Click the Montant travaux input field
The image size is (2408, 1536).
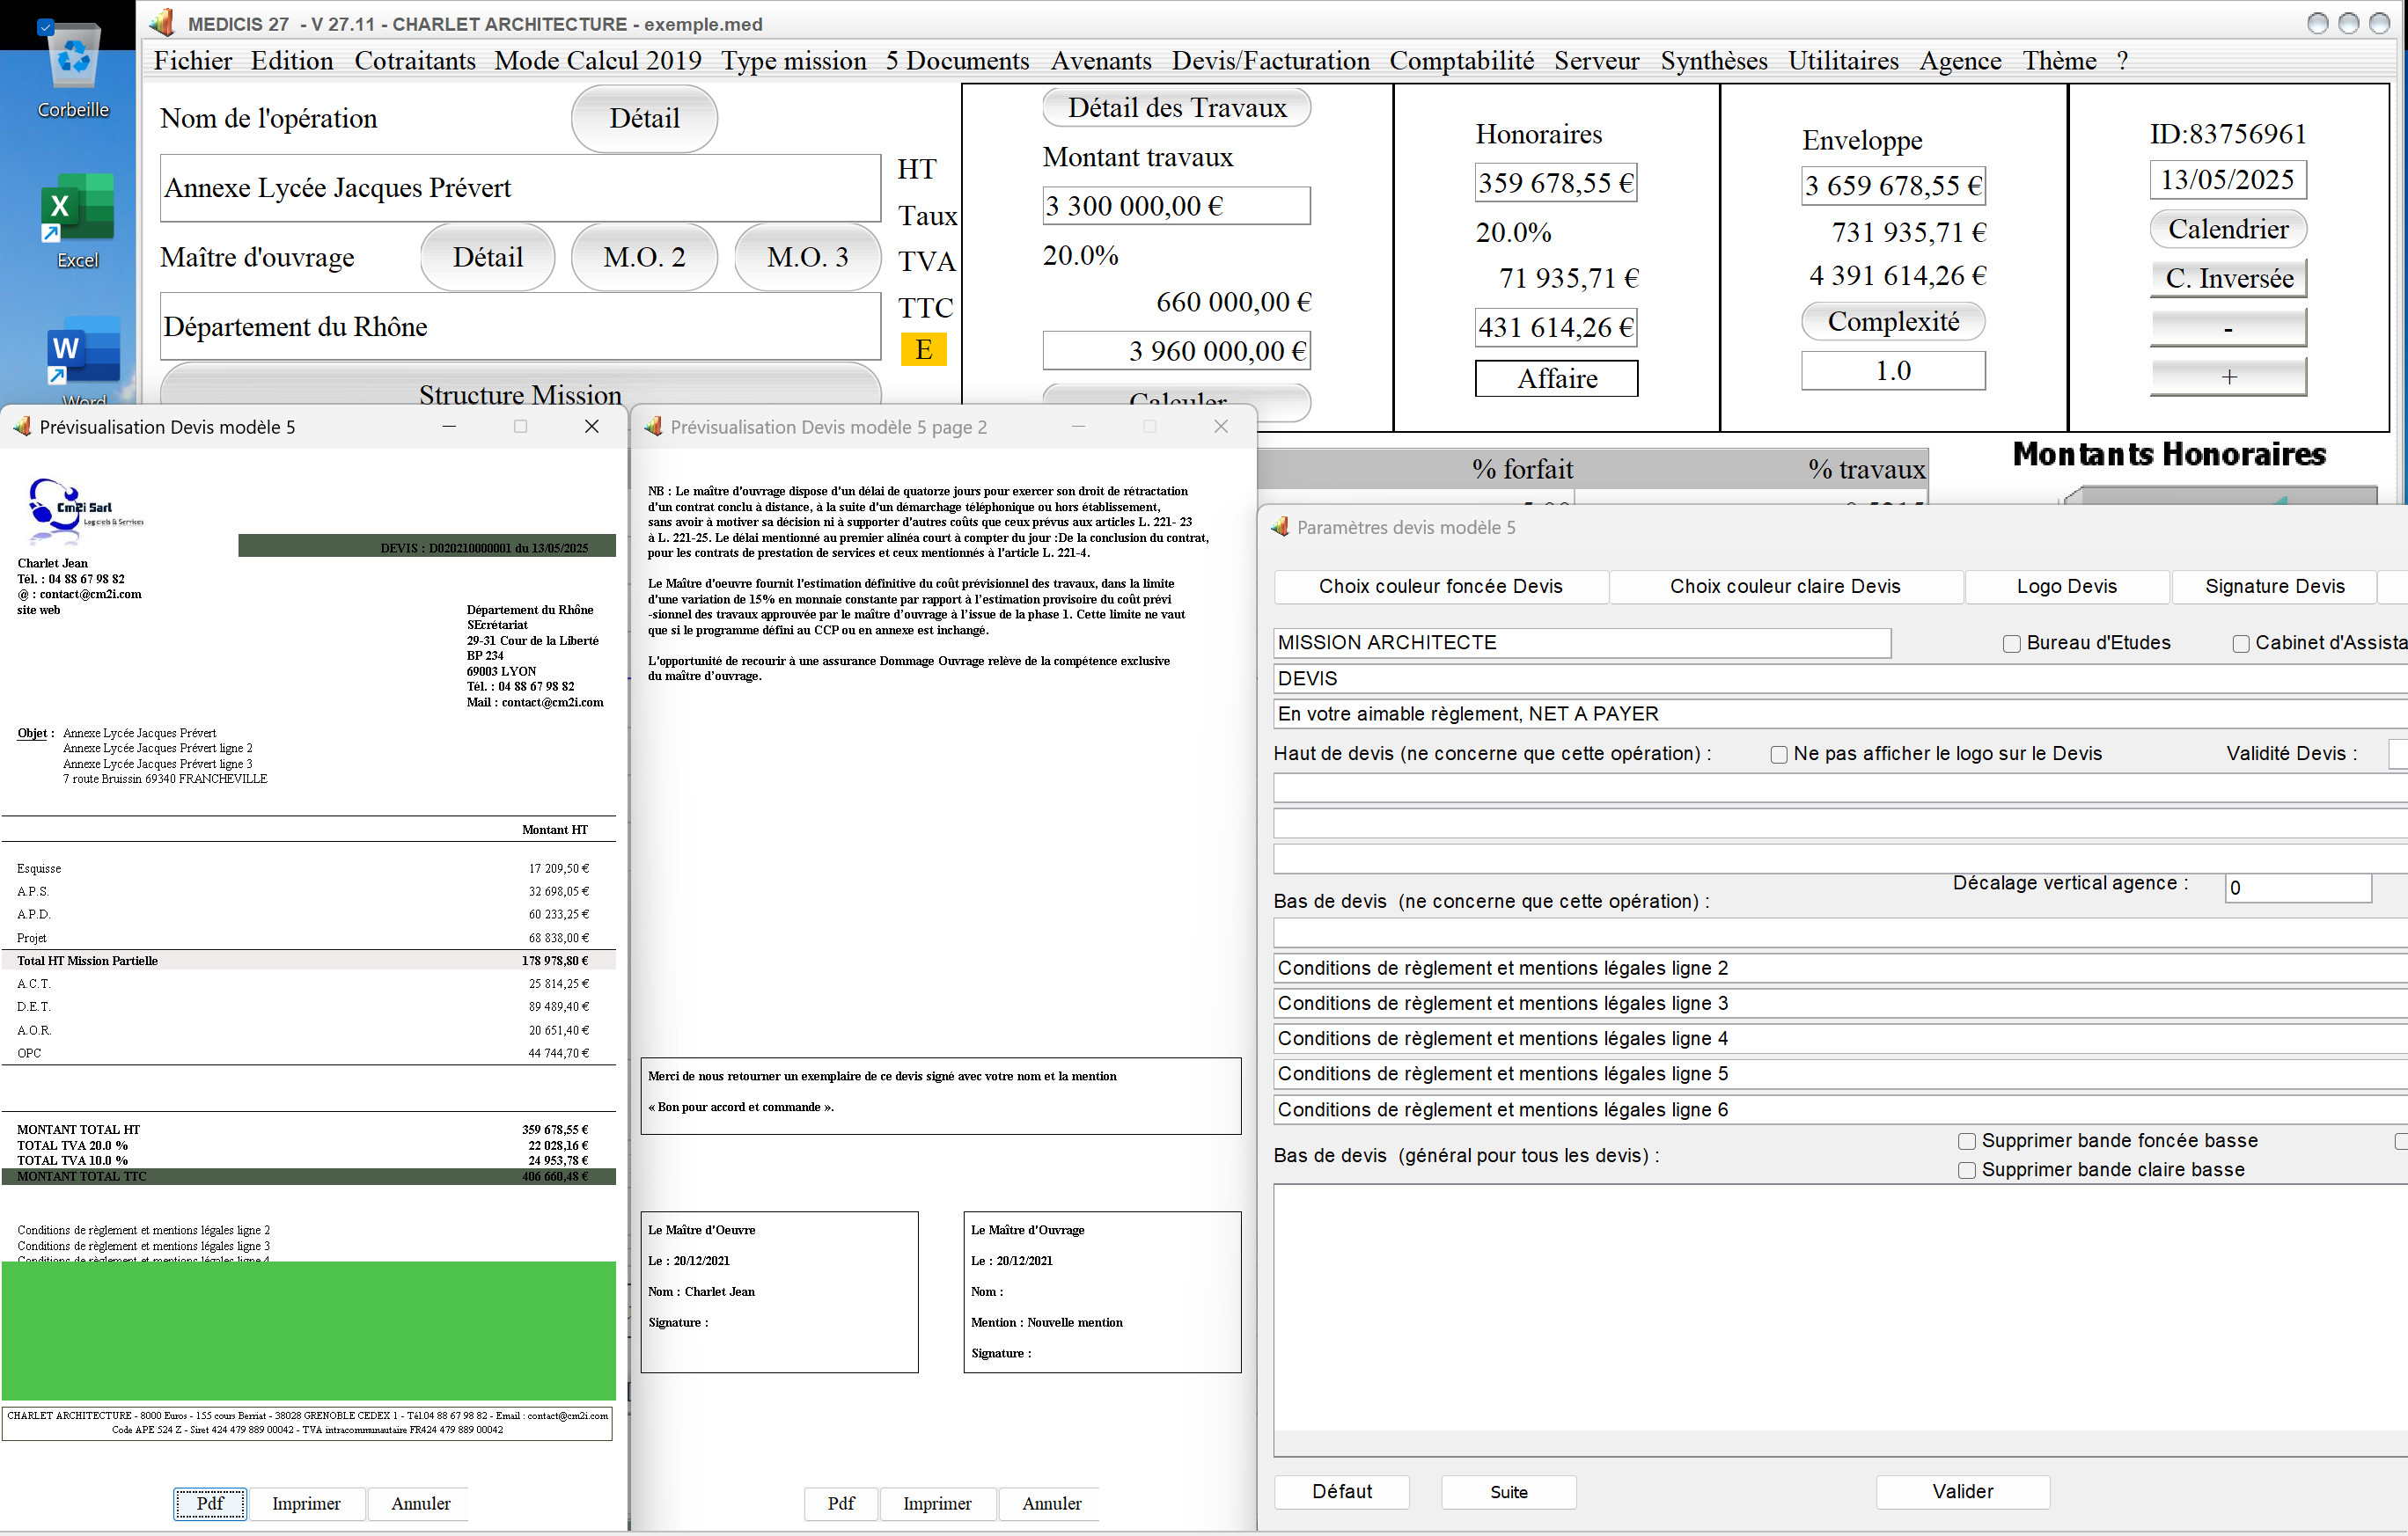tap(1176, 206)
